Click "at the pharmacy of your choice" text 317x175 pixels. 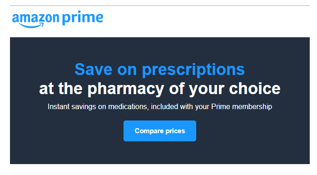click(160, 89)
